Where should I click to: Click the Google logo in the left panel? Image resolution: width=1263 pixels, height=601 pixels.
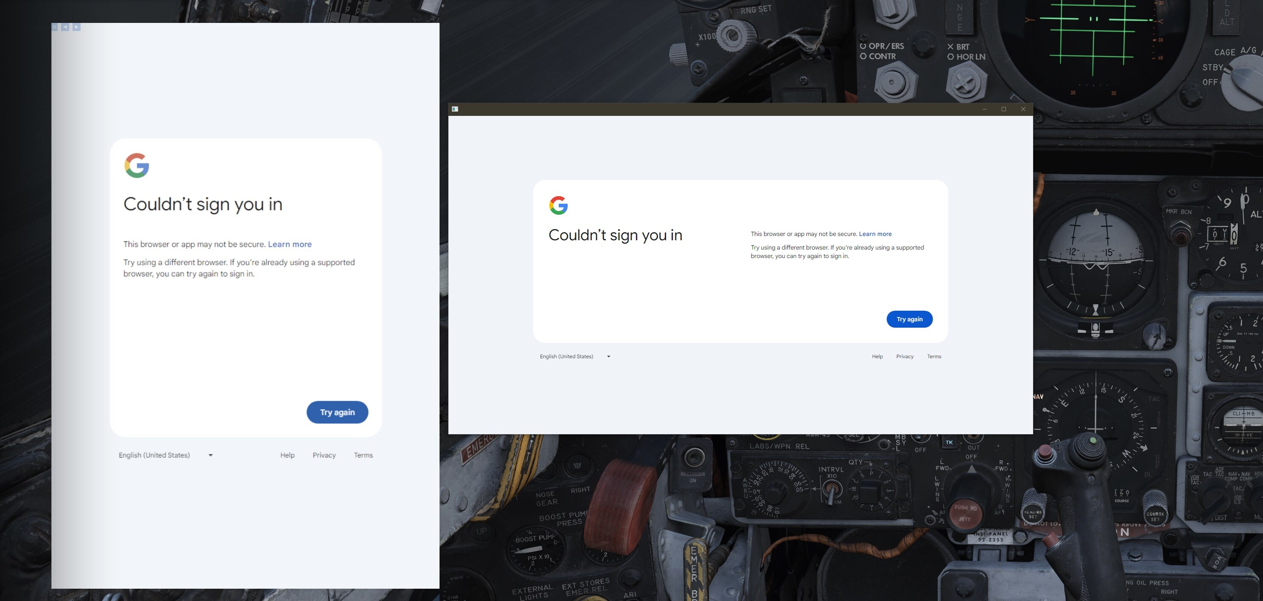click(x=137, y=166)
